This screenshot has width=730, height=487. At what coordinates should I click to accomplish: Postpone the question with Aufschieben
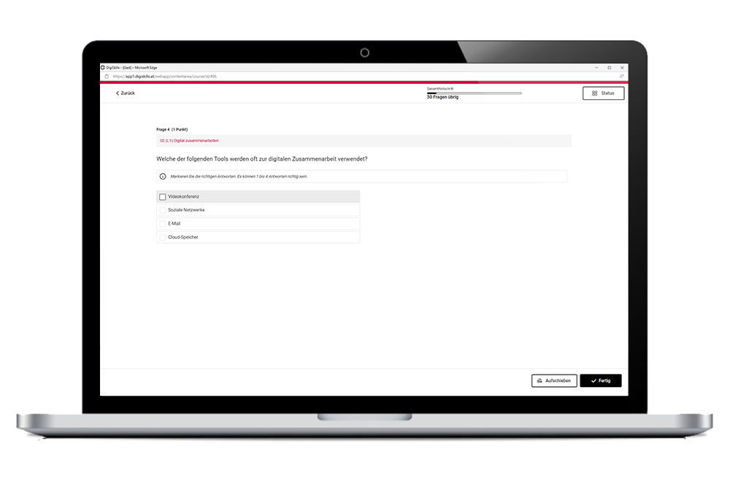point(554,381)
